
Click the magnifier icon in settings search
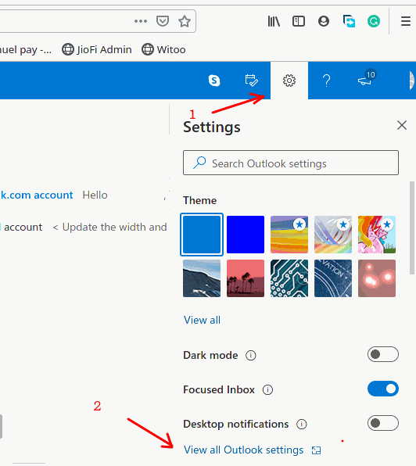pyautogui.click(x=199, y=163)
